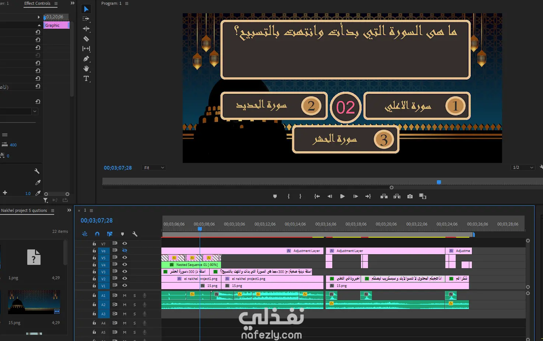Image resolution: width=543 pixels, height=341 pixels.
Task: Open Comparison View in Program monitor
Action: click(x=423, y=196)
